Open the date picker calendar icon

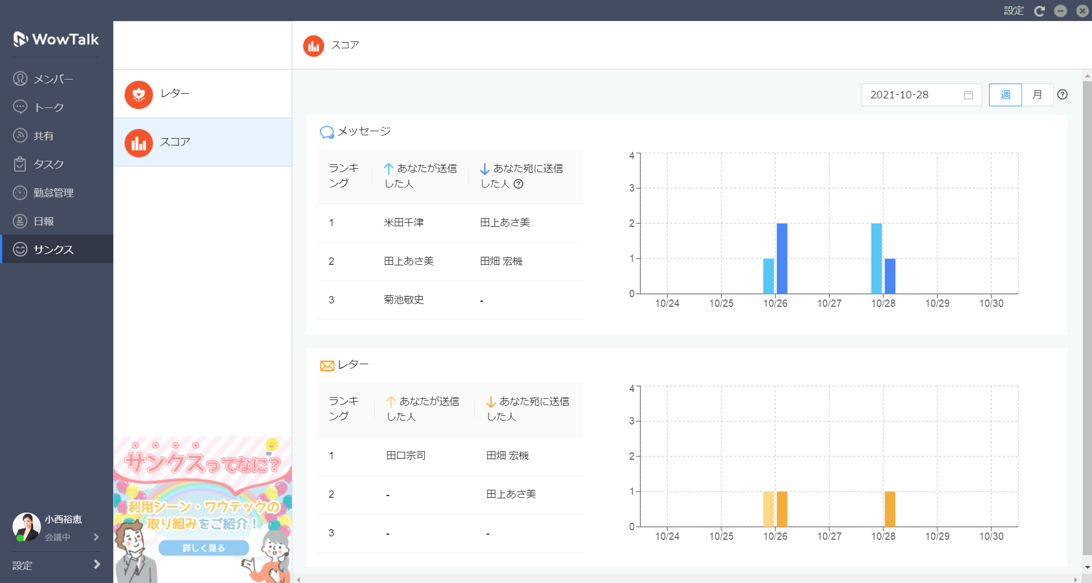pos(969,95)
